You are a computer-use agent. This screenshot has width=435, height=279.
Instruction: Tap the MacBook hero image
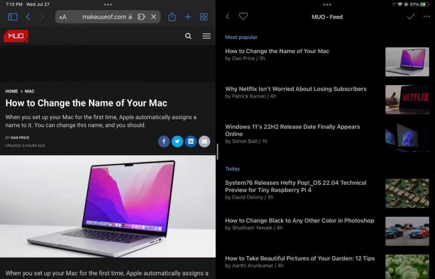pos(108,206)
